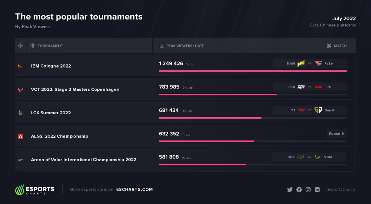Click the LinkedIn icon in the footer
The height and width of the screenshot is (204, 371).
pyautogui.click(x=317, y=190)
